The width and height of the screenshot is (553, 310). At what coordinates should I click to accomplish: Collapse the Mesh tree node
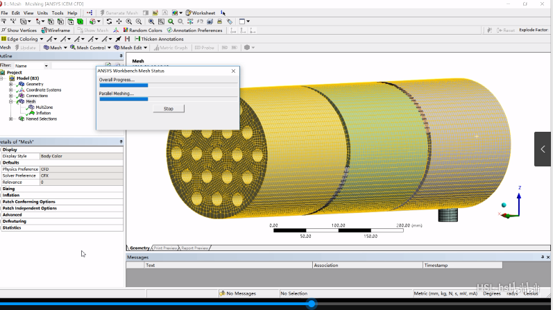pos(10,101)
